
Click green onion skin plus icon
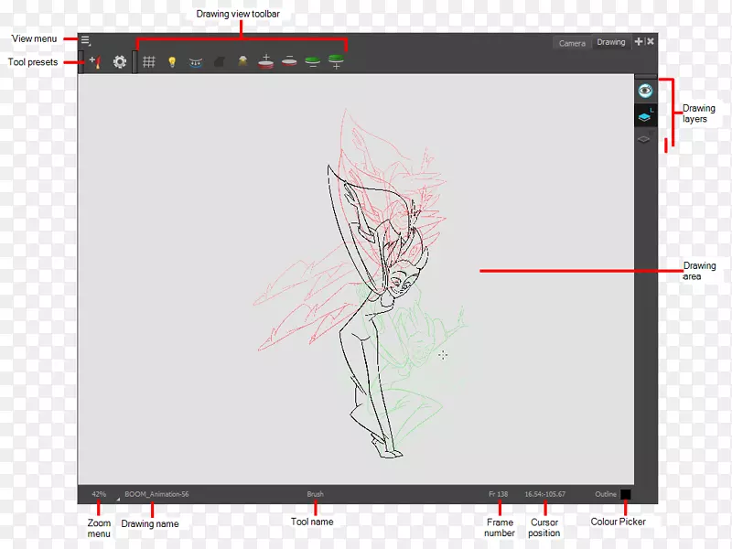click(x=336, y=62)
